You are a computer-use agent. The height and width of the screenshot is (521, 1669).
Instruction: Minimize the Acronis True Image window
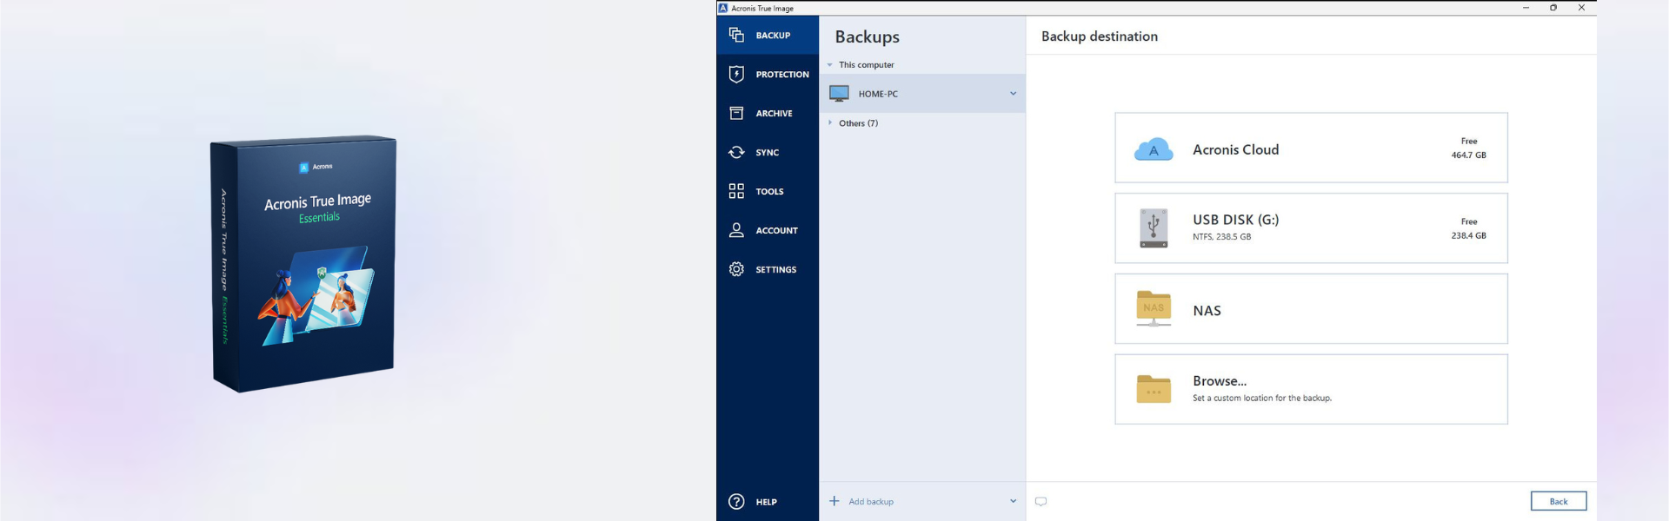1526,8
